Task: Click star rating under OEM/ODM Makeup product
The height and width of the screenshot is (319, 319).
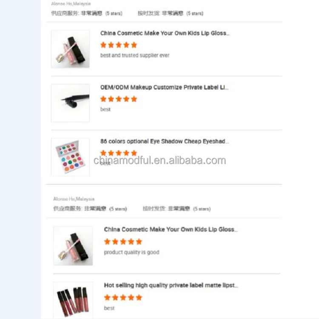Action: click(x=119, y=99)
